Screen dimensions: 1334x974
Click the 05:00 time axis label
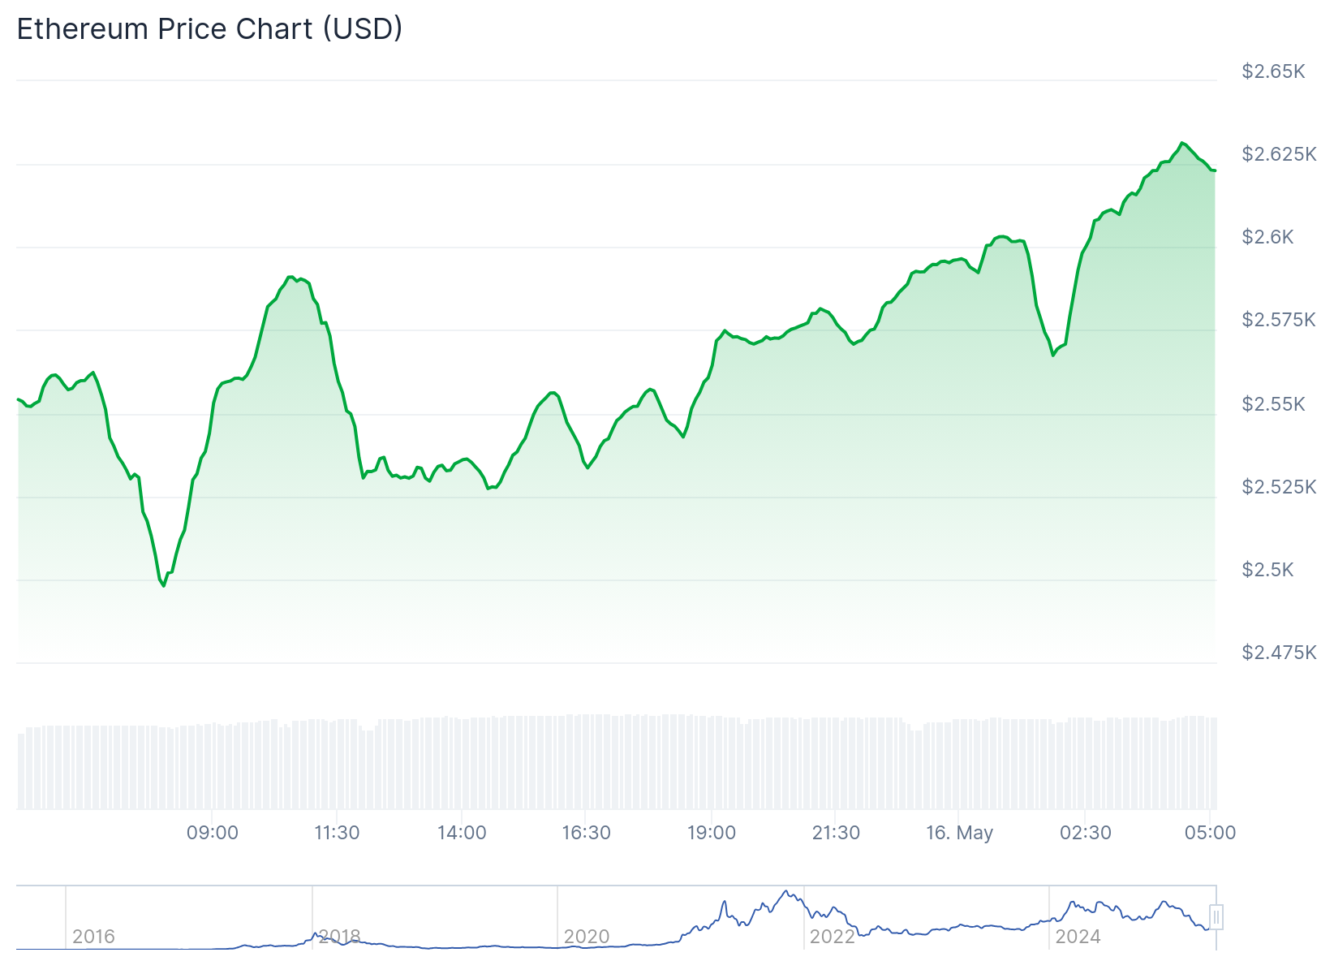pyautogui.click(x=1210, y=833)
